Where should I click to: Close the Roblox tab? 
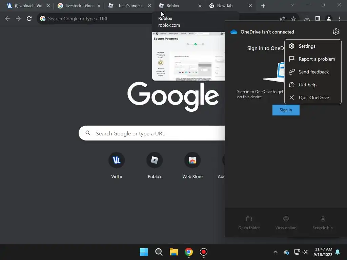click(200, 6)
